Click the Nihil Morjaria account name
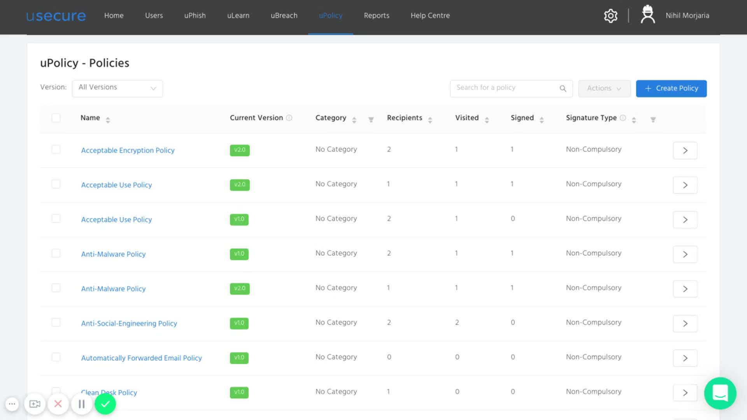747x420 pixels. pos(687,16)
